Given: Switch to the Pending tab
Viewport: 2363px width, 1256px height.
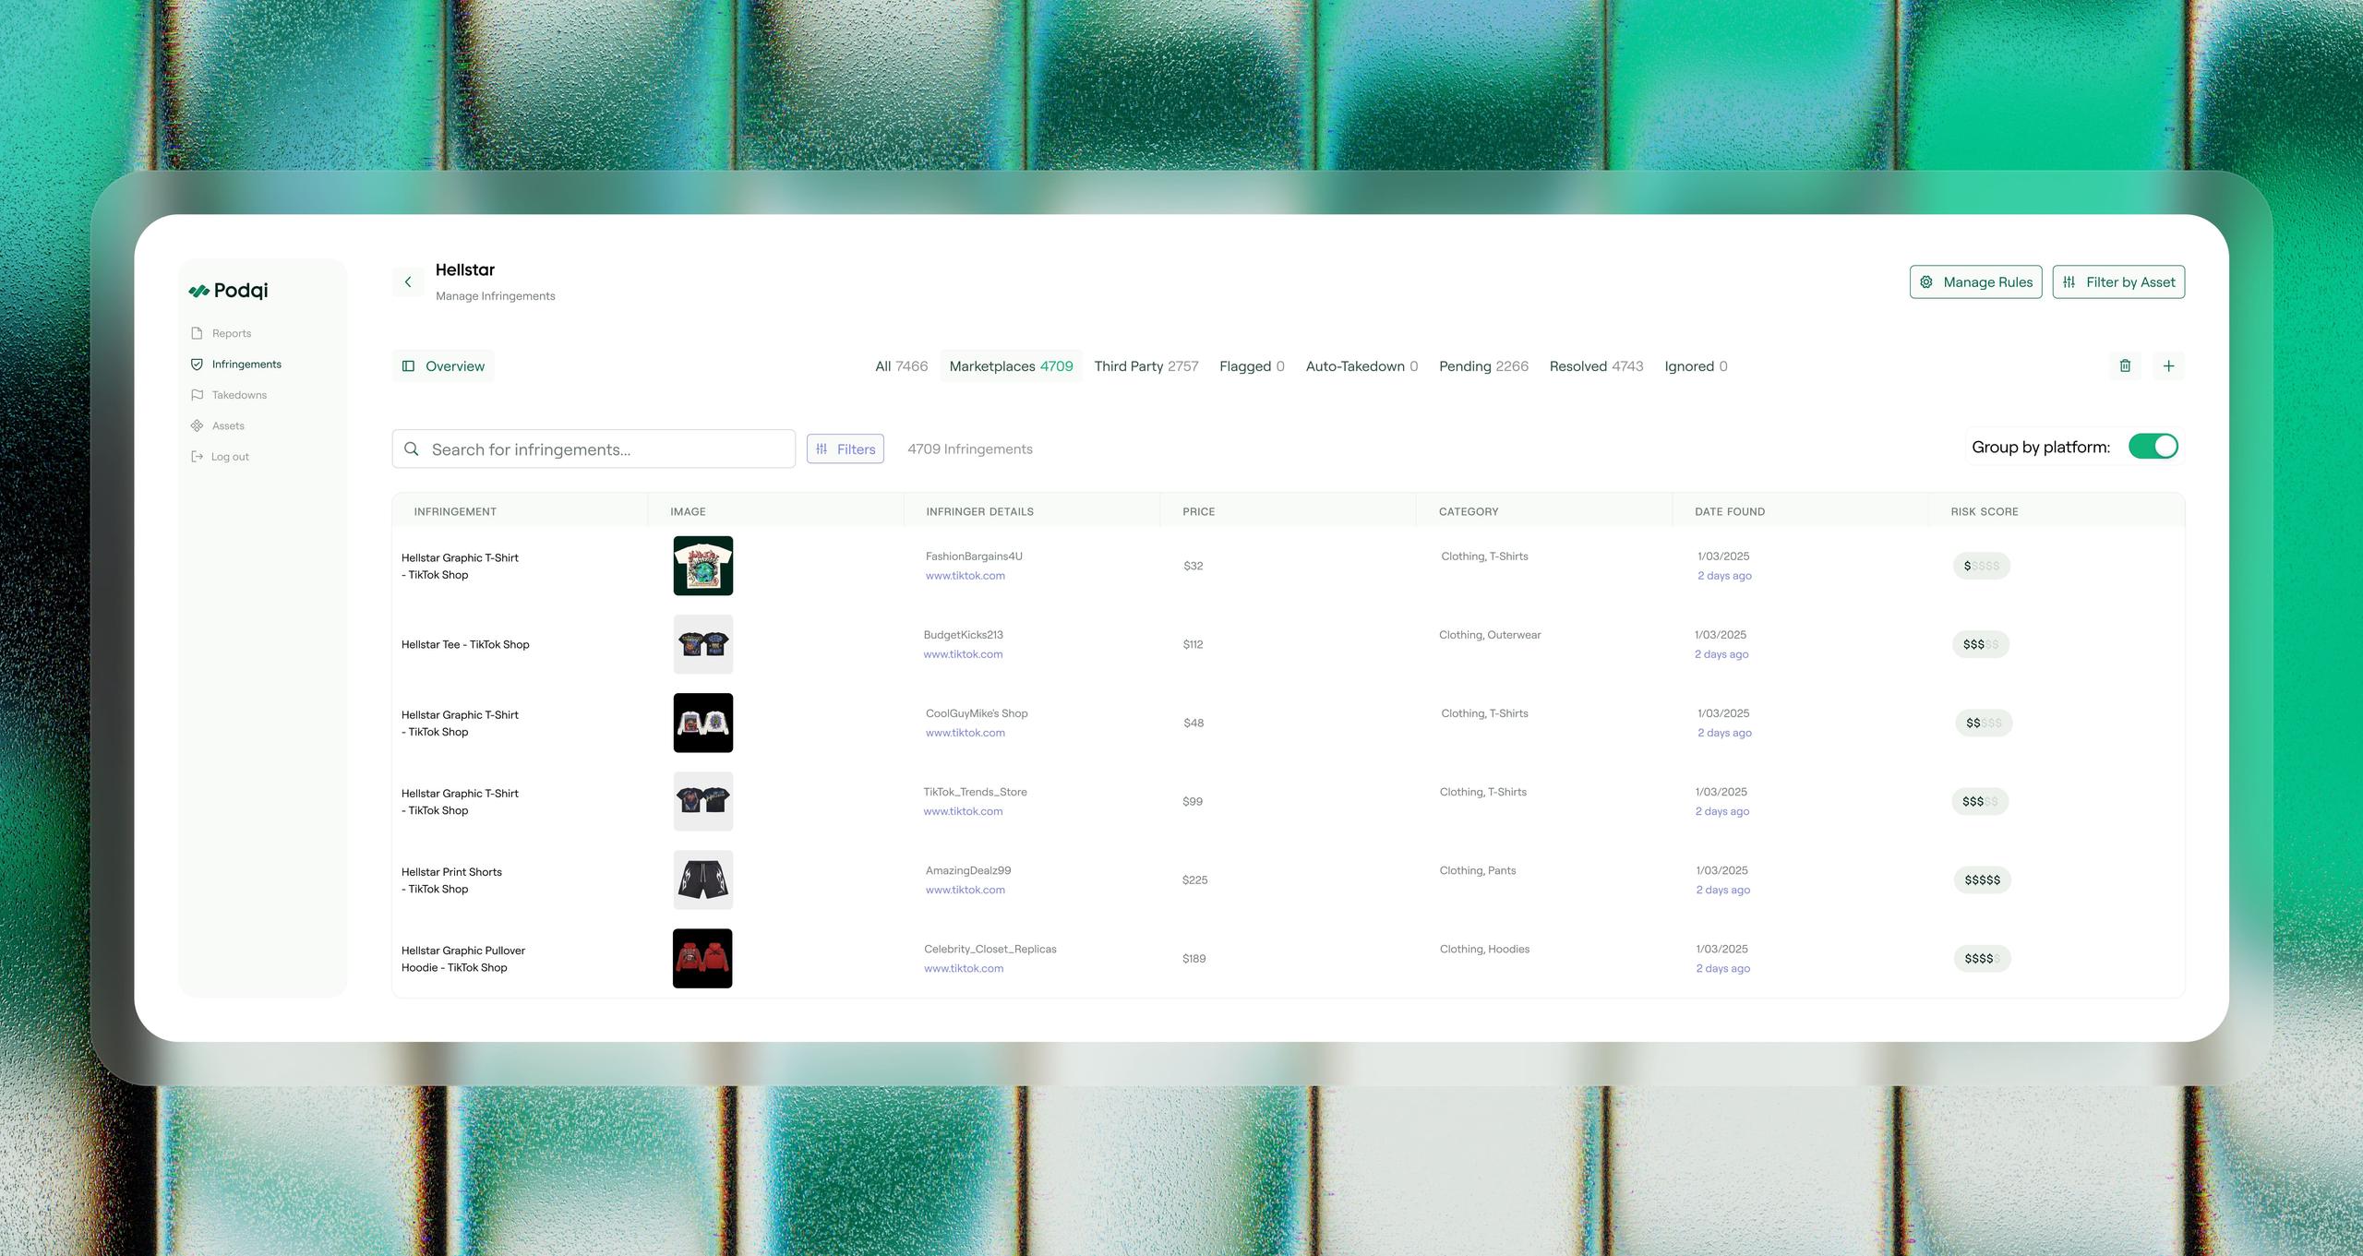Looking at the screenshot, I should (1482, 366).
